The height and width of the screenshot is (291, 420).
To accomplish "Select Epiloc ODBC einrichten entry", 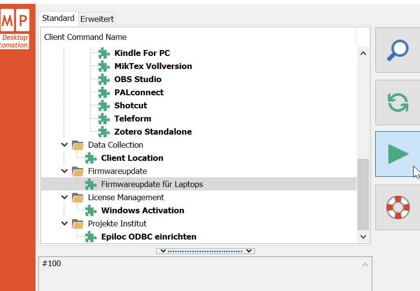I will pos(148,237).
